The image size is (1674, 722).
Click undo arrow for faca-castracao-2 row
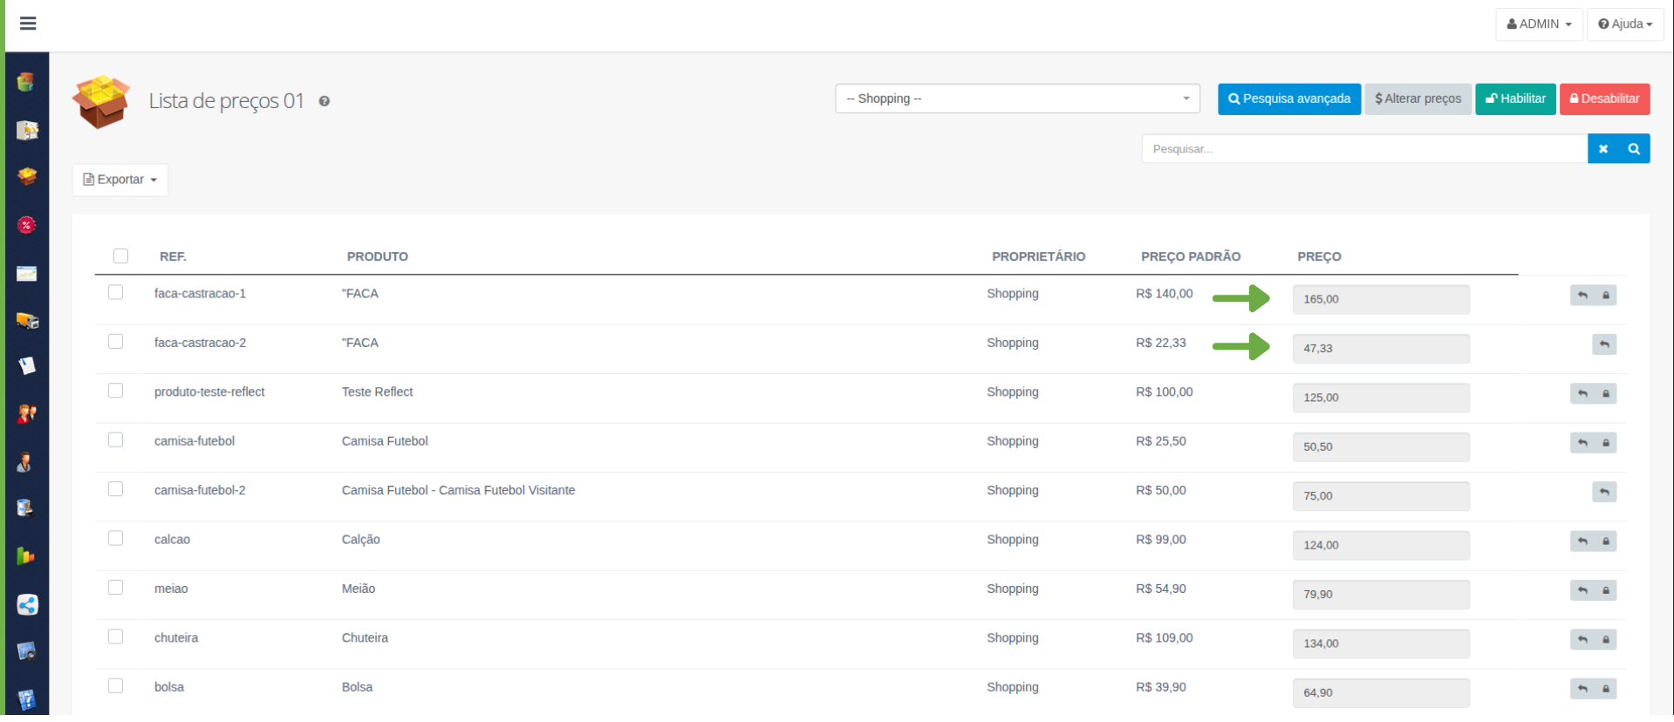1603,344
